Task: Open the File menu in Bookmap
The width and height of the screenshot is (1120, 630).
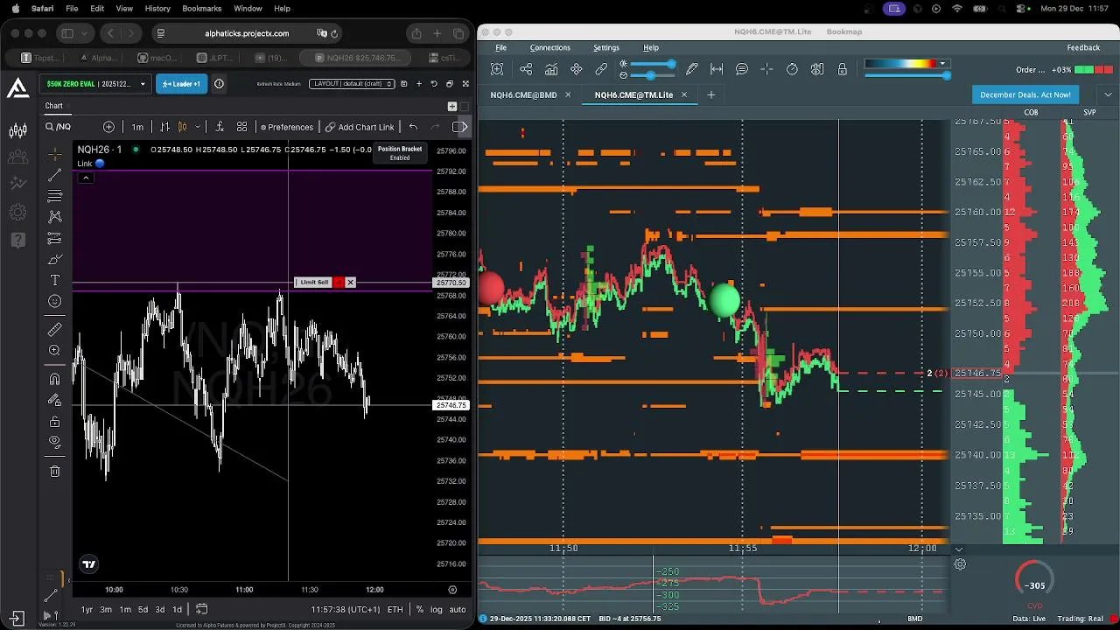Action: click(500, 47)
